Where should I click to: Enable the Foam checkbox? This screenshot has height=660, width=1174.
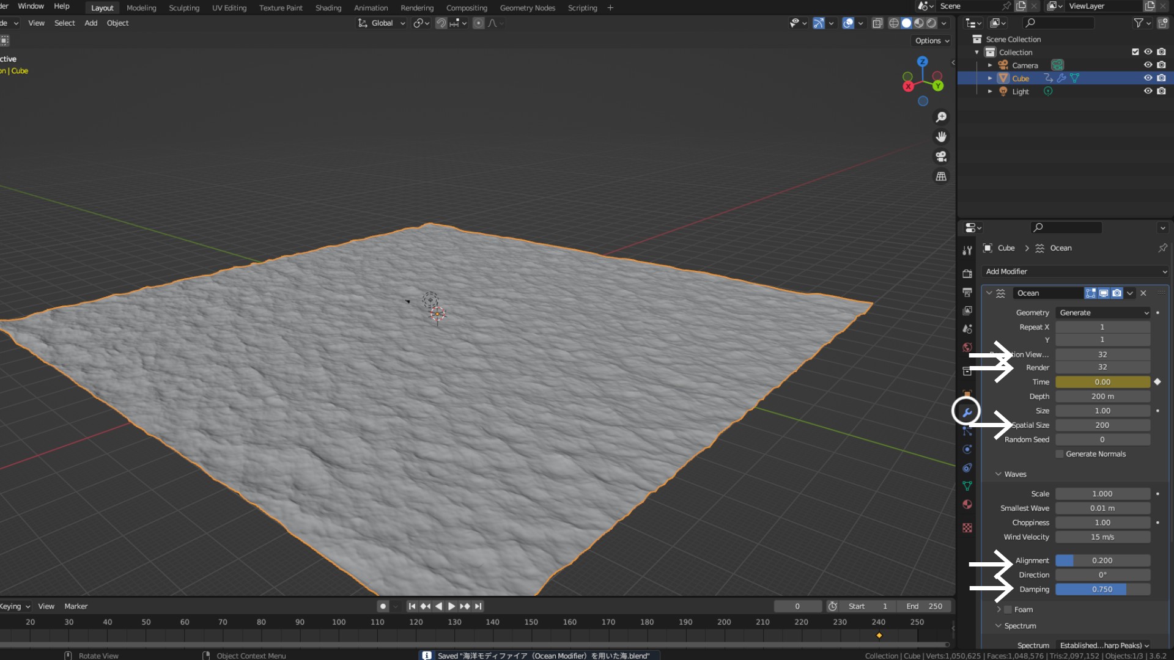(x=1008, y=610)
